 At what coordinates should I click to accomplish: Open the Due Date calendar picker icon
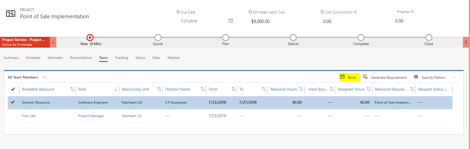[231, 21]
